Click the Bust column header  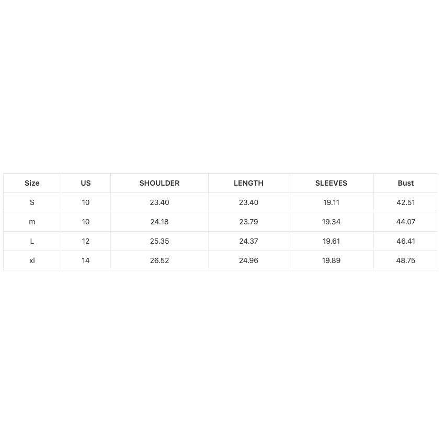pyautogui.click(x=405, y=183)
